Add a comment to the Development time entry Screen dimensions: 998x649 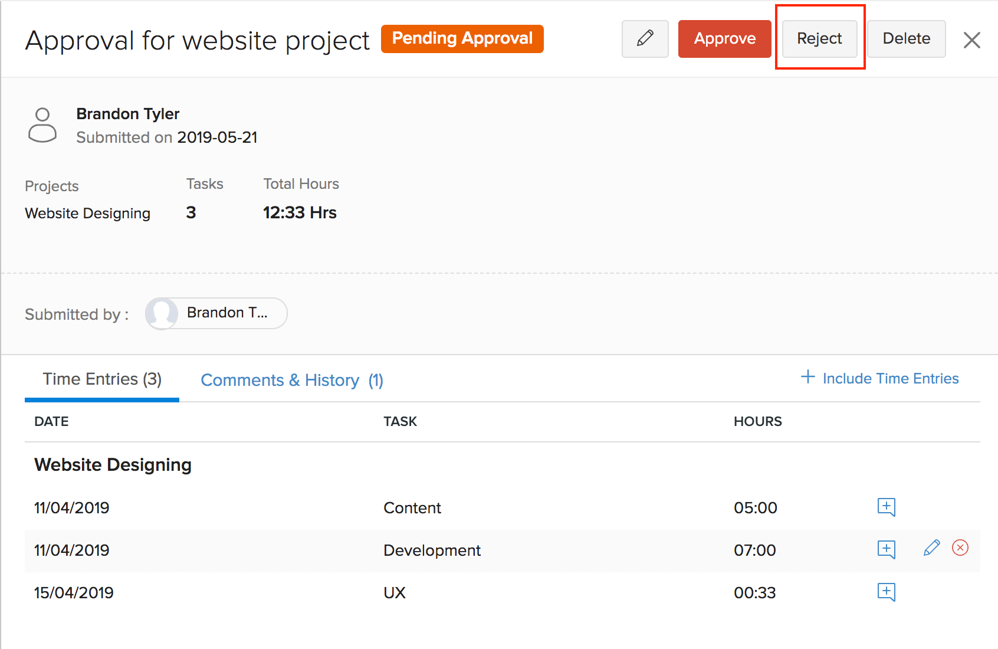pyautogui.click(x=886, y=550)
